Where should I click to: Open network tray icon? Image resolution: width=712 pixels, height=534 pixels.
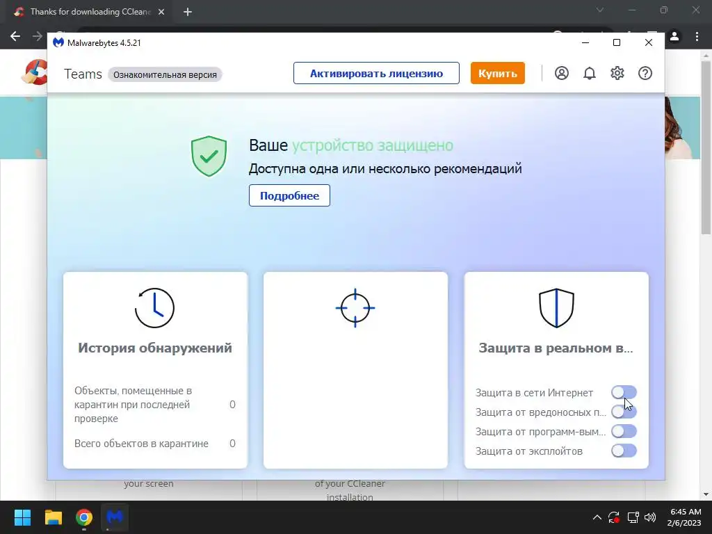[x=633, y=517]
